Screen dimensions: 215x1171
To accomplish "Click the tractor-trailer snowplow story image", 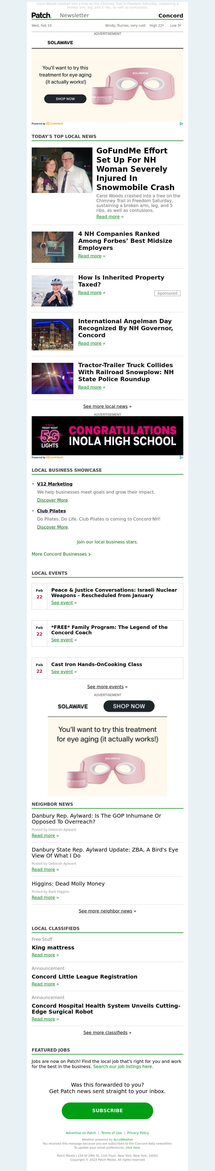I will click(53, 378).
